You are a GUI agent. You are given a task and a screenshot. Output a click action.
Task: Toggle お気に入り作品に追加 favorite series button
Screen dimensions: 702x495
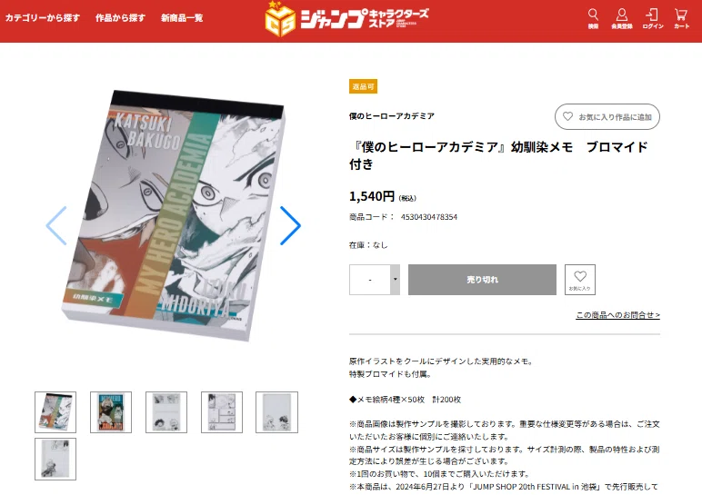pyautogui.click(x=607, y=116)
